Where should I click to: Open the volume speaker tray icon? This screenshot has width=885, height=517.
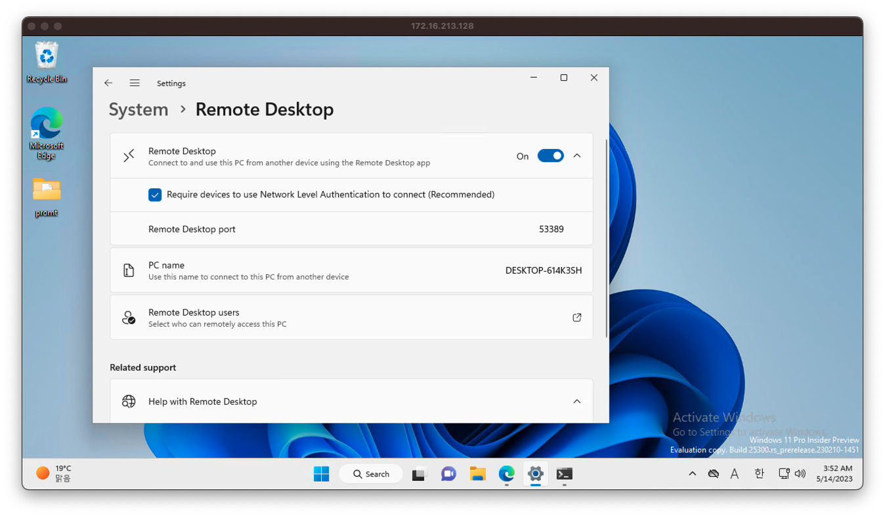[800, 474]
